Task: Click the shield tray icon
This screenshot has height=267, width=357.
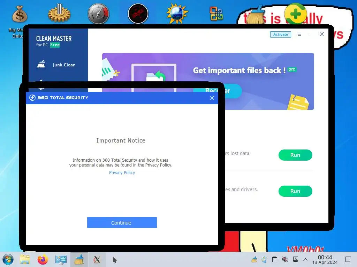Action: pyautogui.click(x=264, y=259)
